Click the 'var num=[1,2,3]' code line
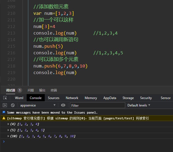 pyautogui.click(x=54, y=13)
